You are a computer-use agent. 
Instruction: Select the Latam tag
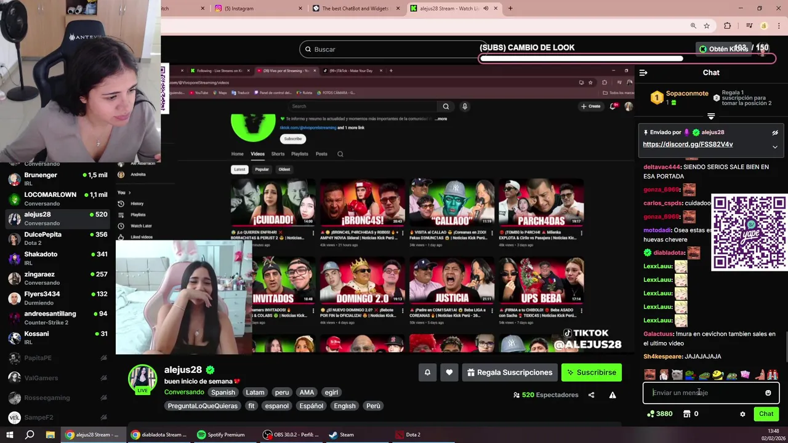[x=255, y=393]
